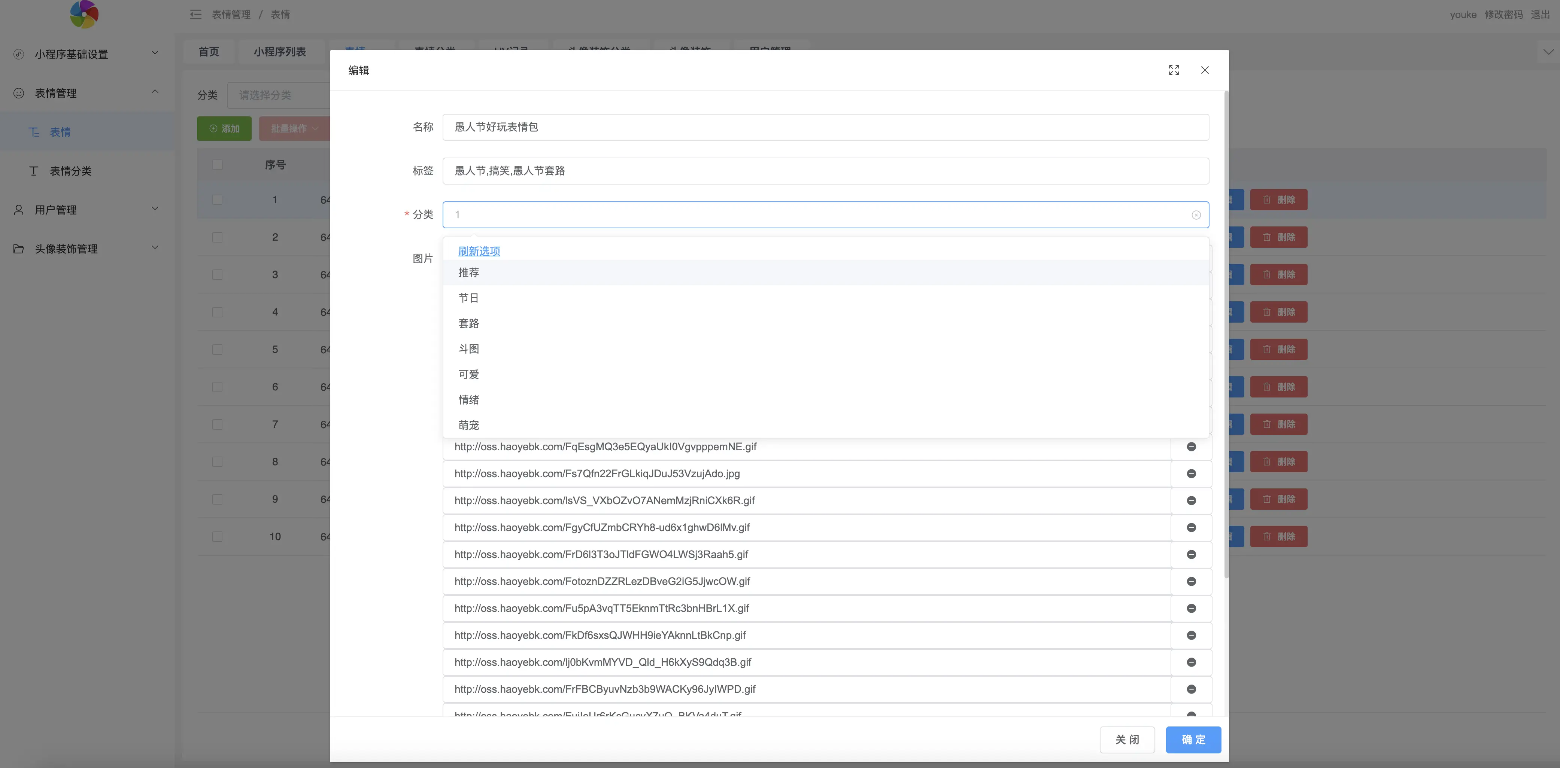Clear the 分类 field with the circle-x icon

point(1196,215)
